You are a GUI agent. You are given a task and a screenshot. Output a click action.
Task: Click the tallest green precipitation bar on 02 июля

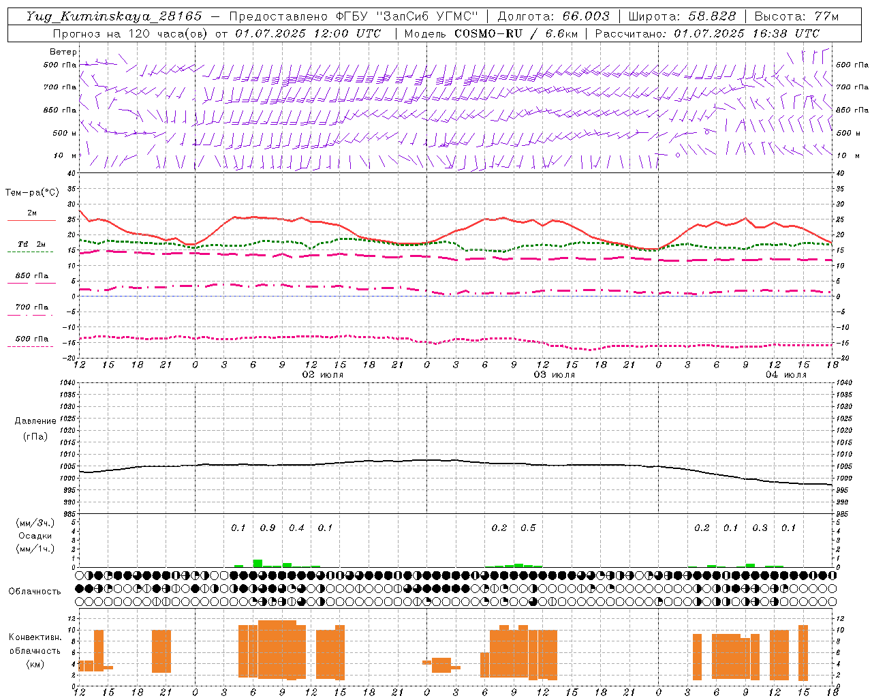(258, 563)
